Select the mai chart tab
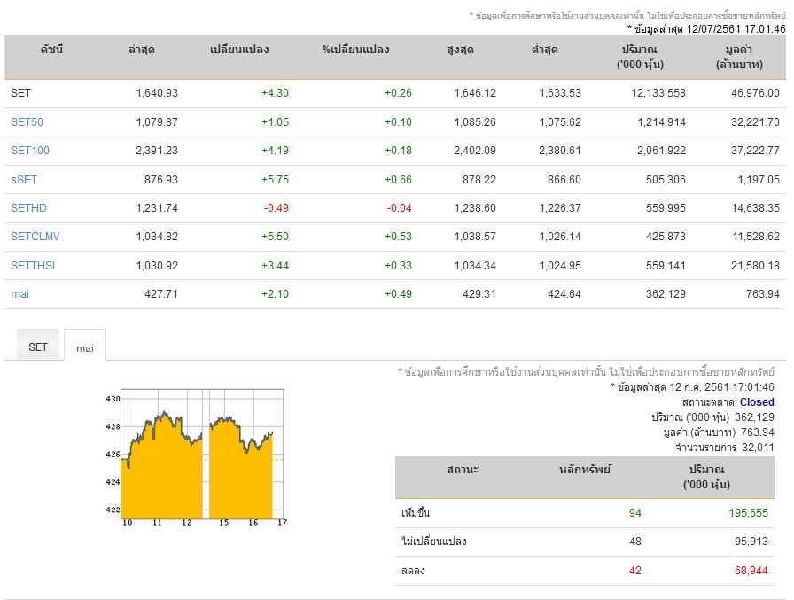Screen dimensions: 794x600 [85, 347]
